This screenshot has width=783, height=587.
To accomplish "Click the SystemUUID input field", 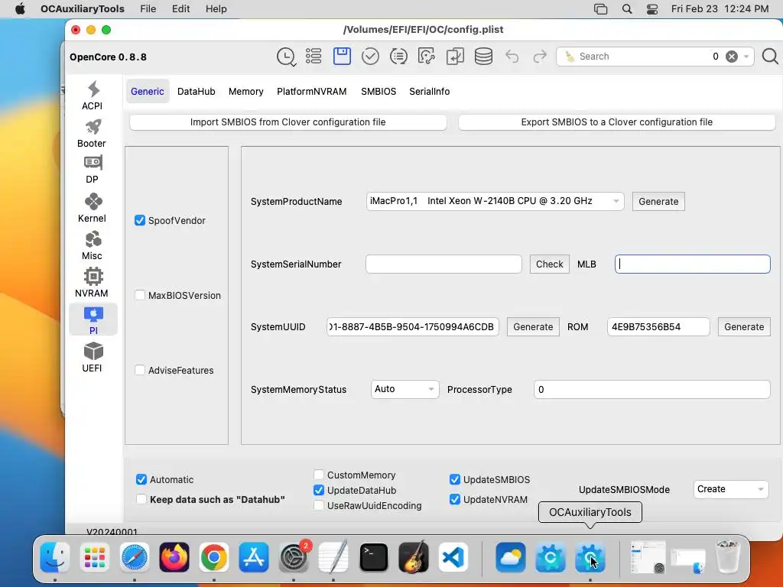I will point(412,327).
